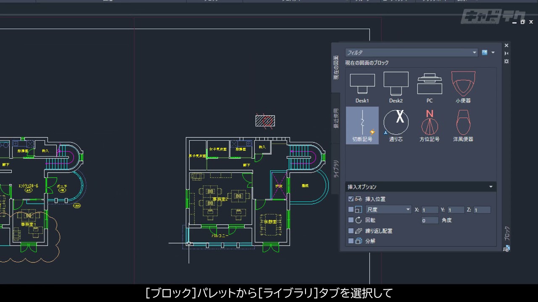538x302 pixels.
Task: Click the 女子更衣室 room label
Action: (218, 149)
